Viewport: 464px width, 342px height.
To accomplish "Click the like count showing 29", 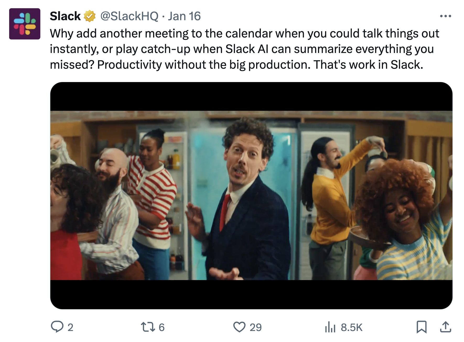I will 255,327.
